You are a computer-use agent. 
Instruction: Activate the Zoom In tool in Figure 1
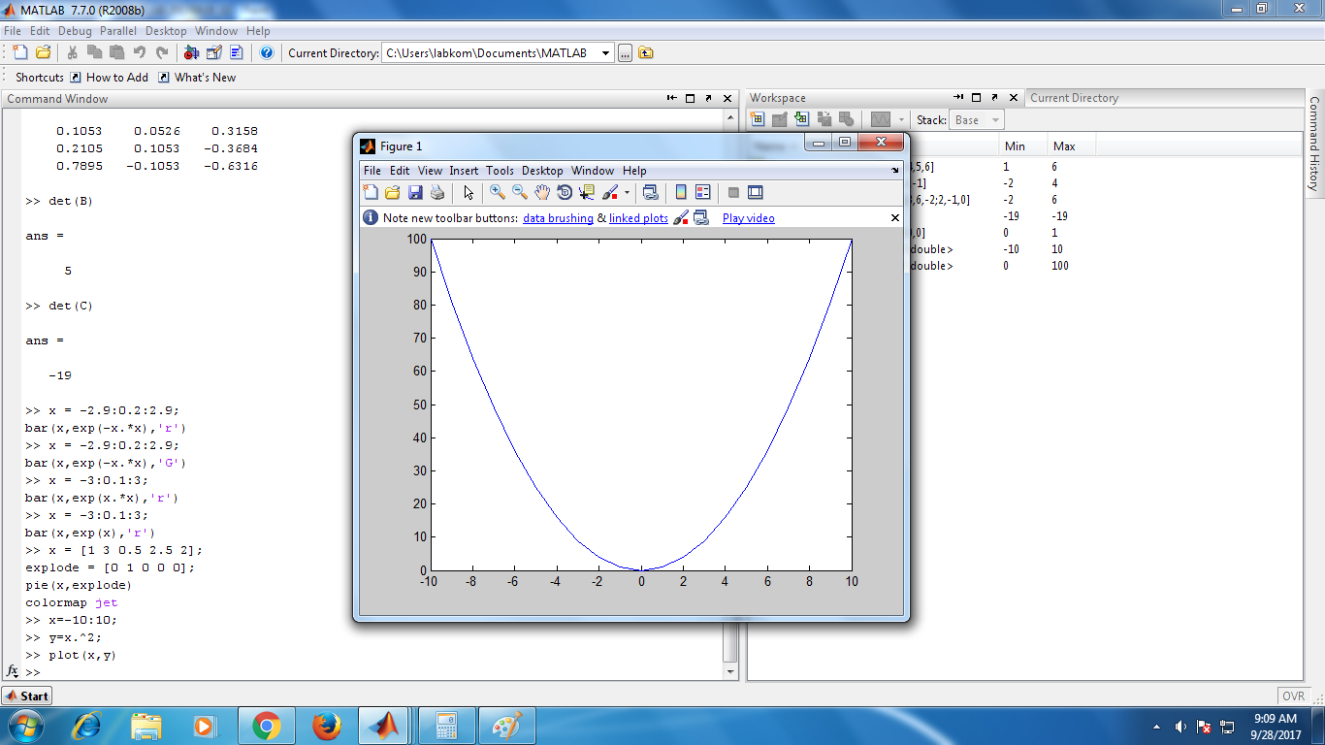498,192
